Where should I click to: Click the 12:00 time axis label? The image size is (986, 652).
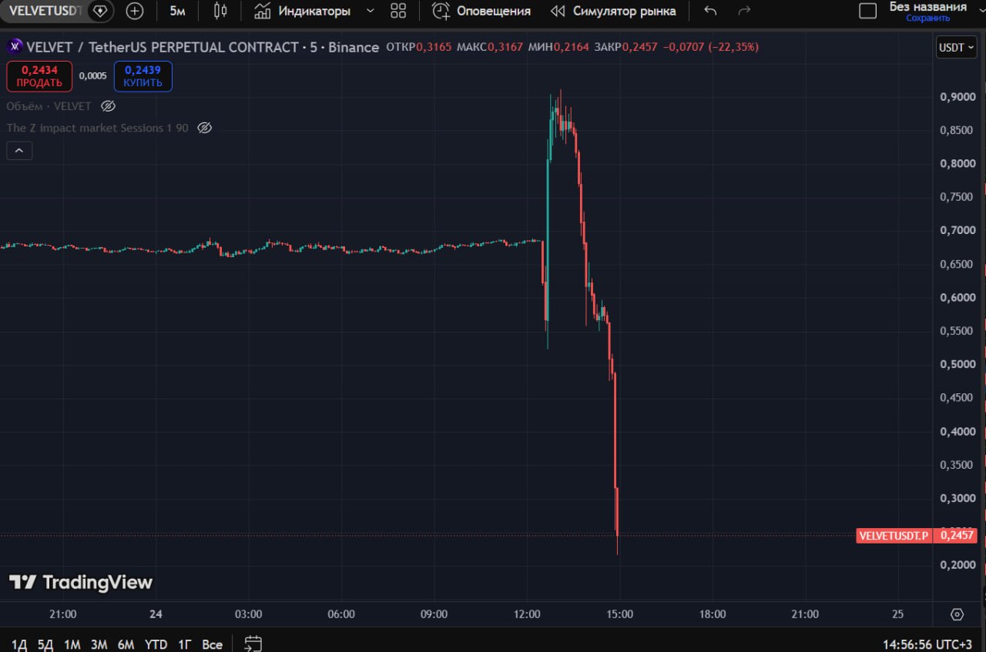pyautogui.click(x=527, y=614)
